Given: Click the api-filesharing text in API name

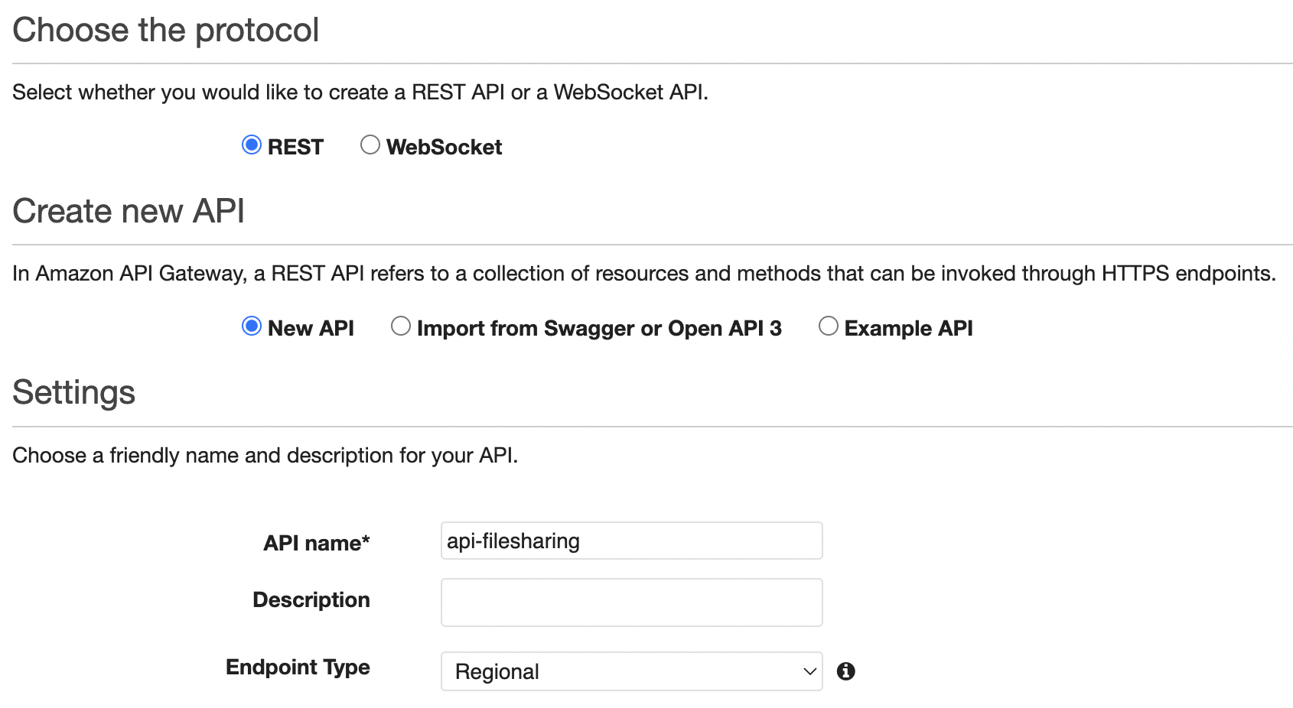Looking at the screenshot, I should (x=513, y=541).
